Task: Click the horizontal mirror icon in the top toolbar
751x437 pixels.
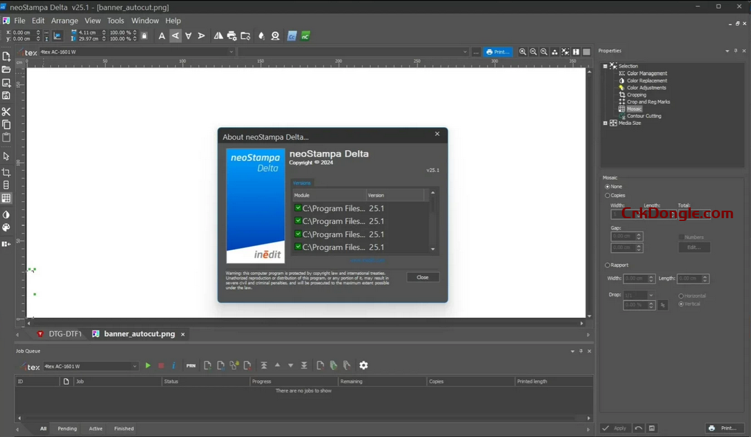Action: point(219,36)
